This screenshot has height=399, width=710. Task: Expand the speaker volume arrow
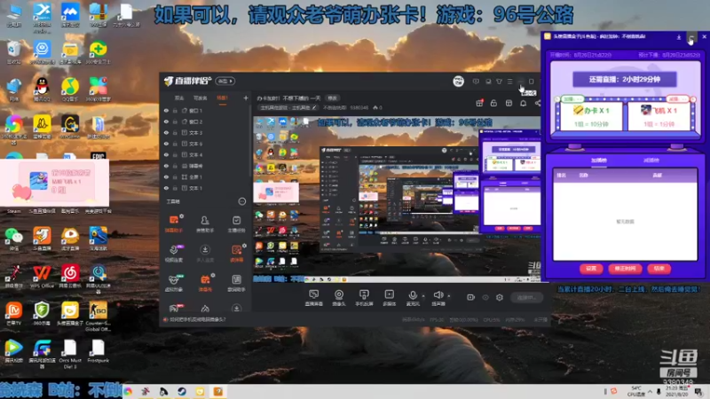[x=449, y=296]
